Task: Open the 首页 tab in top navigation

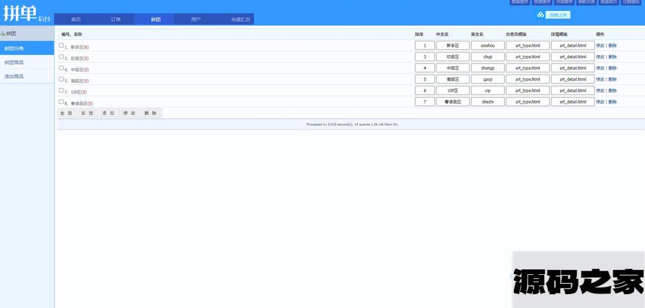Action: click(x=75, y=19)
